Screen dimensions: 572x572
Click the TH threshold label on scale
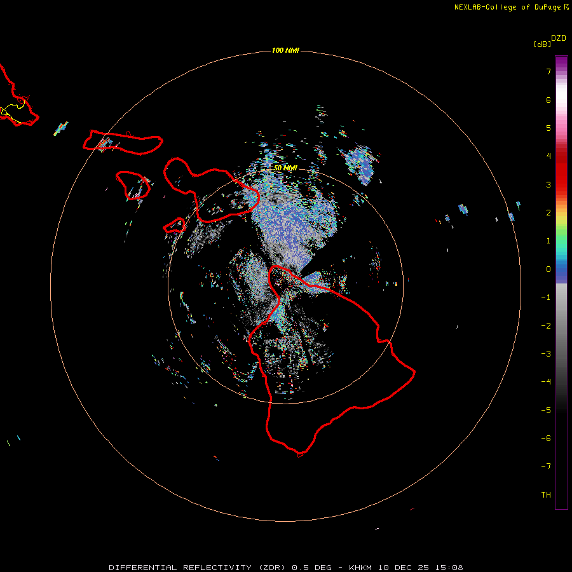[x=546, y=495]
